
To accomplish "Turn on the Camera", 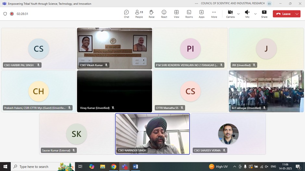I will coord(230,14).
